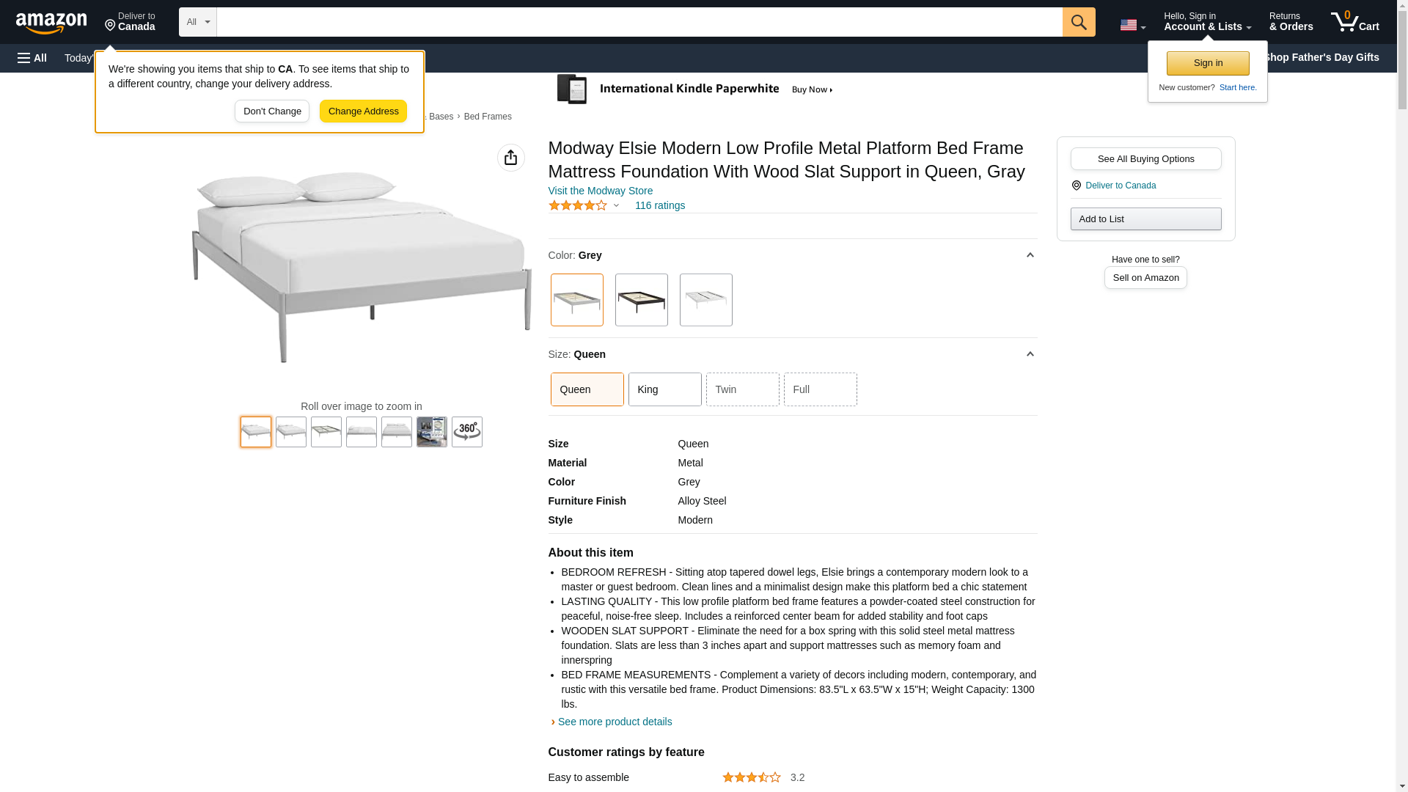
Task: Open Returns & Orders menu
Action: (1291, 22)
